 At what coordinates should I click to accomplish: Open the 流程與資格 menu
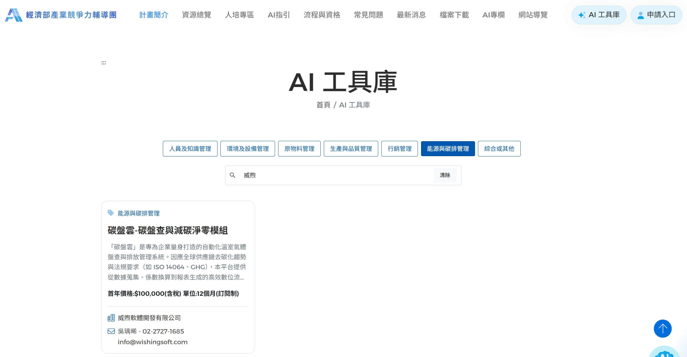(322, 15)
